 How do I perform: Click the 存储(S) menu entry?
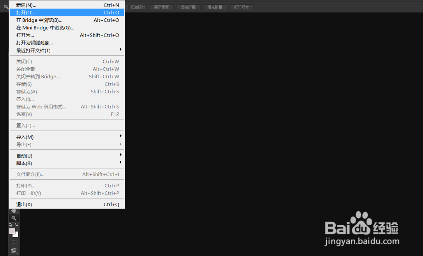[x=67, y=84]
